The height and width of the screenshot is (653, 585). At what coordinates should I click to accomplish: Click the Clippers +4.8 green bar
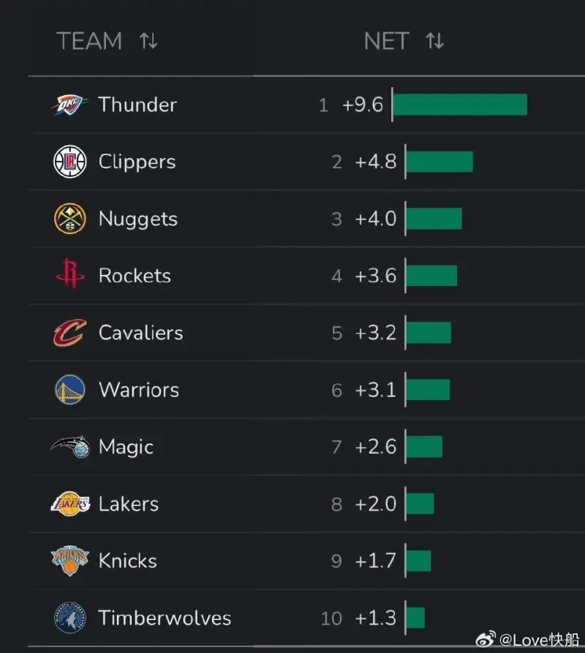coord(439,162)
